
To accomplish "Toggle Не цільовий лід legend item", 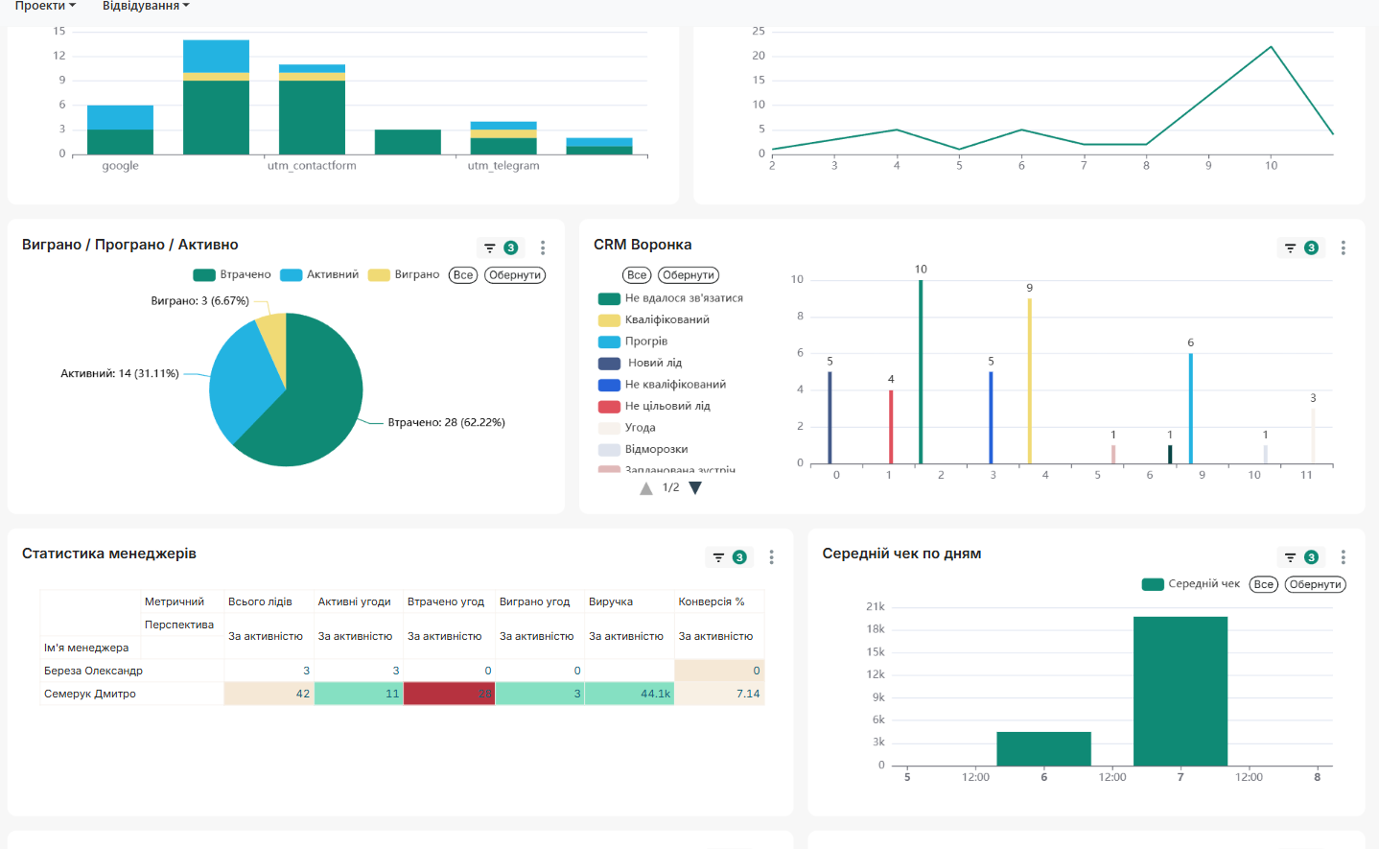I will pyautogui.click(x=654, y=406).
